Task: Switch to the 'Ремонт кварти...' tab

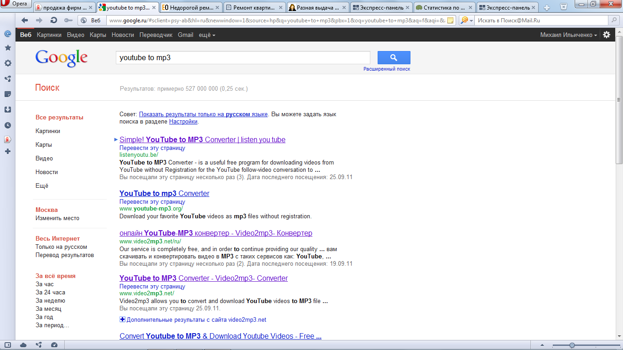Action: 255,8
